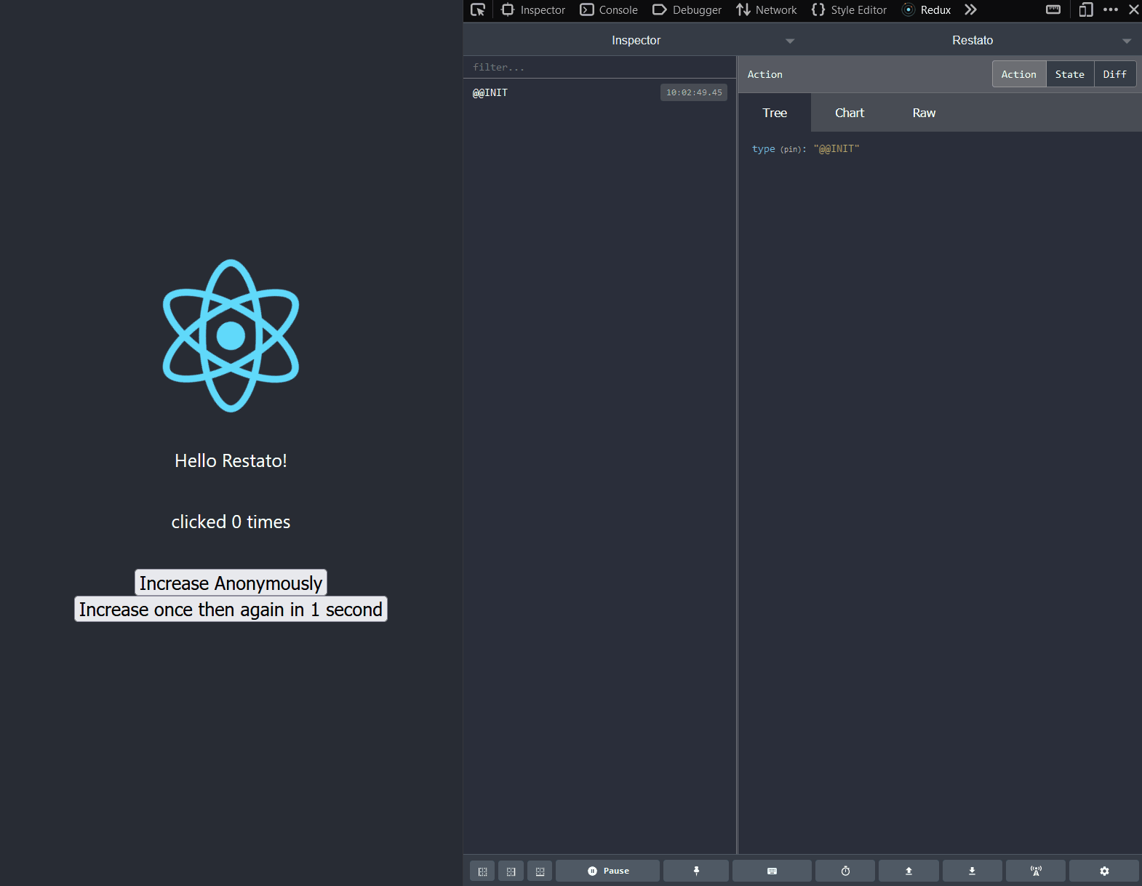This screenshot has width=1142, height=886.
Task: Click the clicked 0 times text
Action: pos(231,522)
